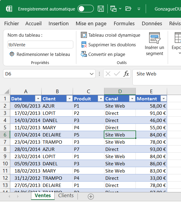Screen dimensions: 181x202
Task: Select row 6 header
Action: point(5,135)
